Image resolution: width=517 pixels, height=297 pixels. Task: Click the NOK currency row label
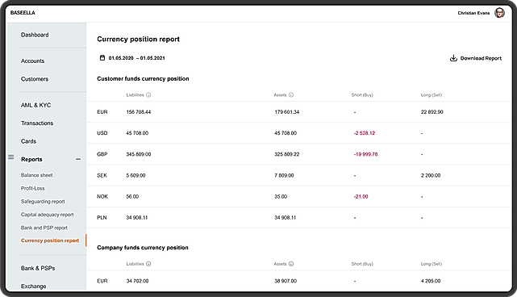pyautogui.click(x=102, y=197)
